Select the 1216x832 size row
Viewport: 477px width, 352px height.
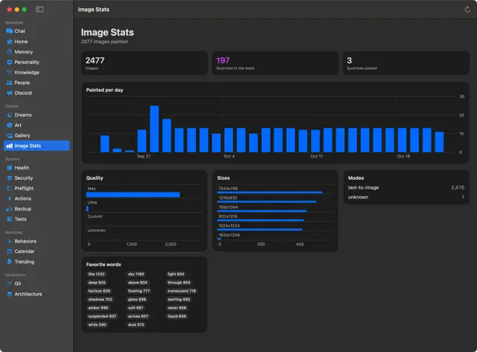276,199
